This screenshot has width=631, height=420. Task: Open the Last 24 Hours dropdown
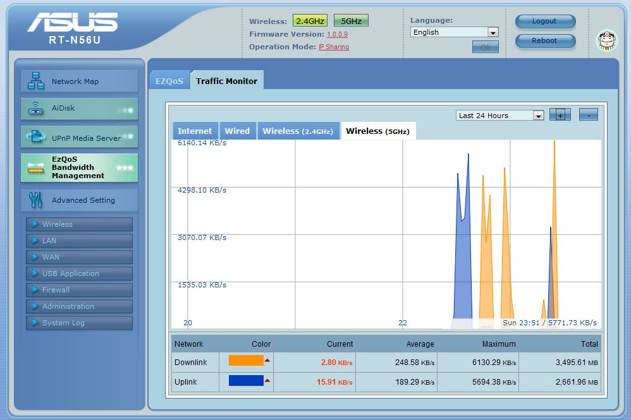500,116
